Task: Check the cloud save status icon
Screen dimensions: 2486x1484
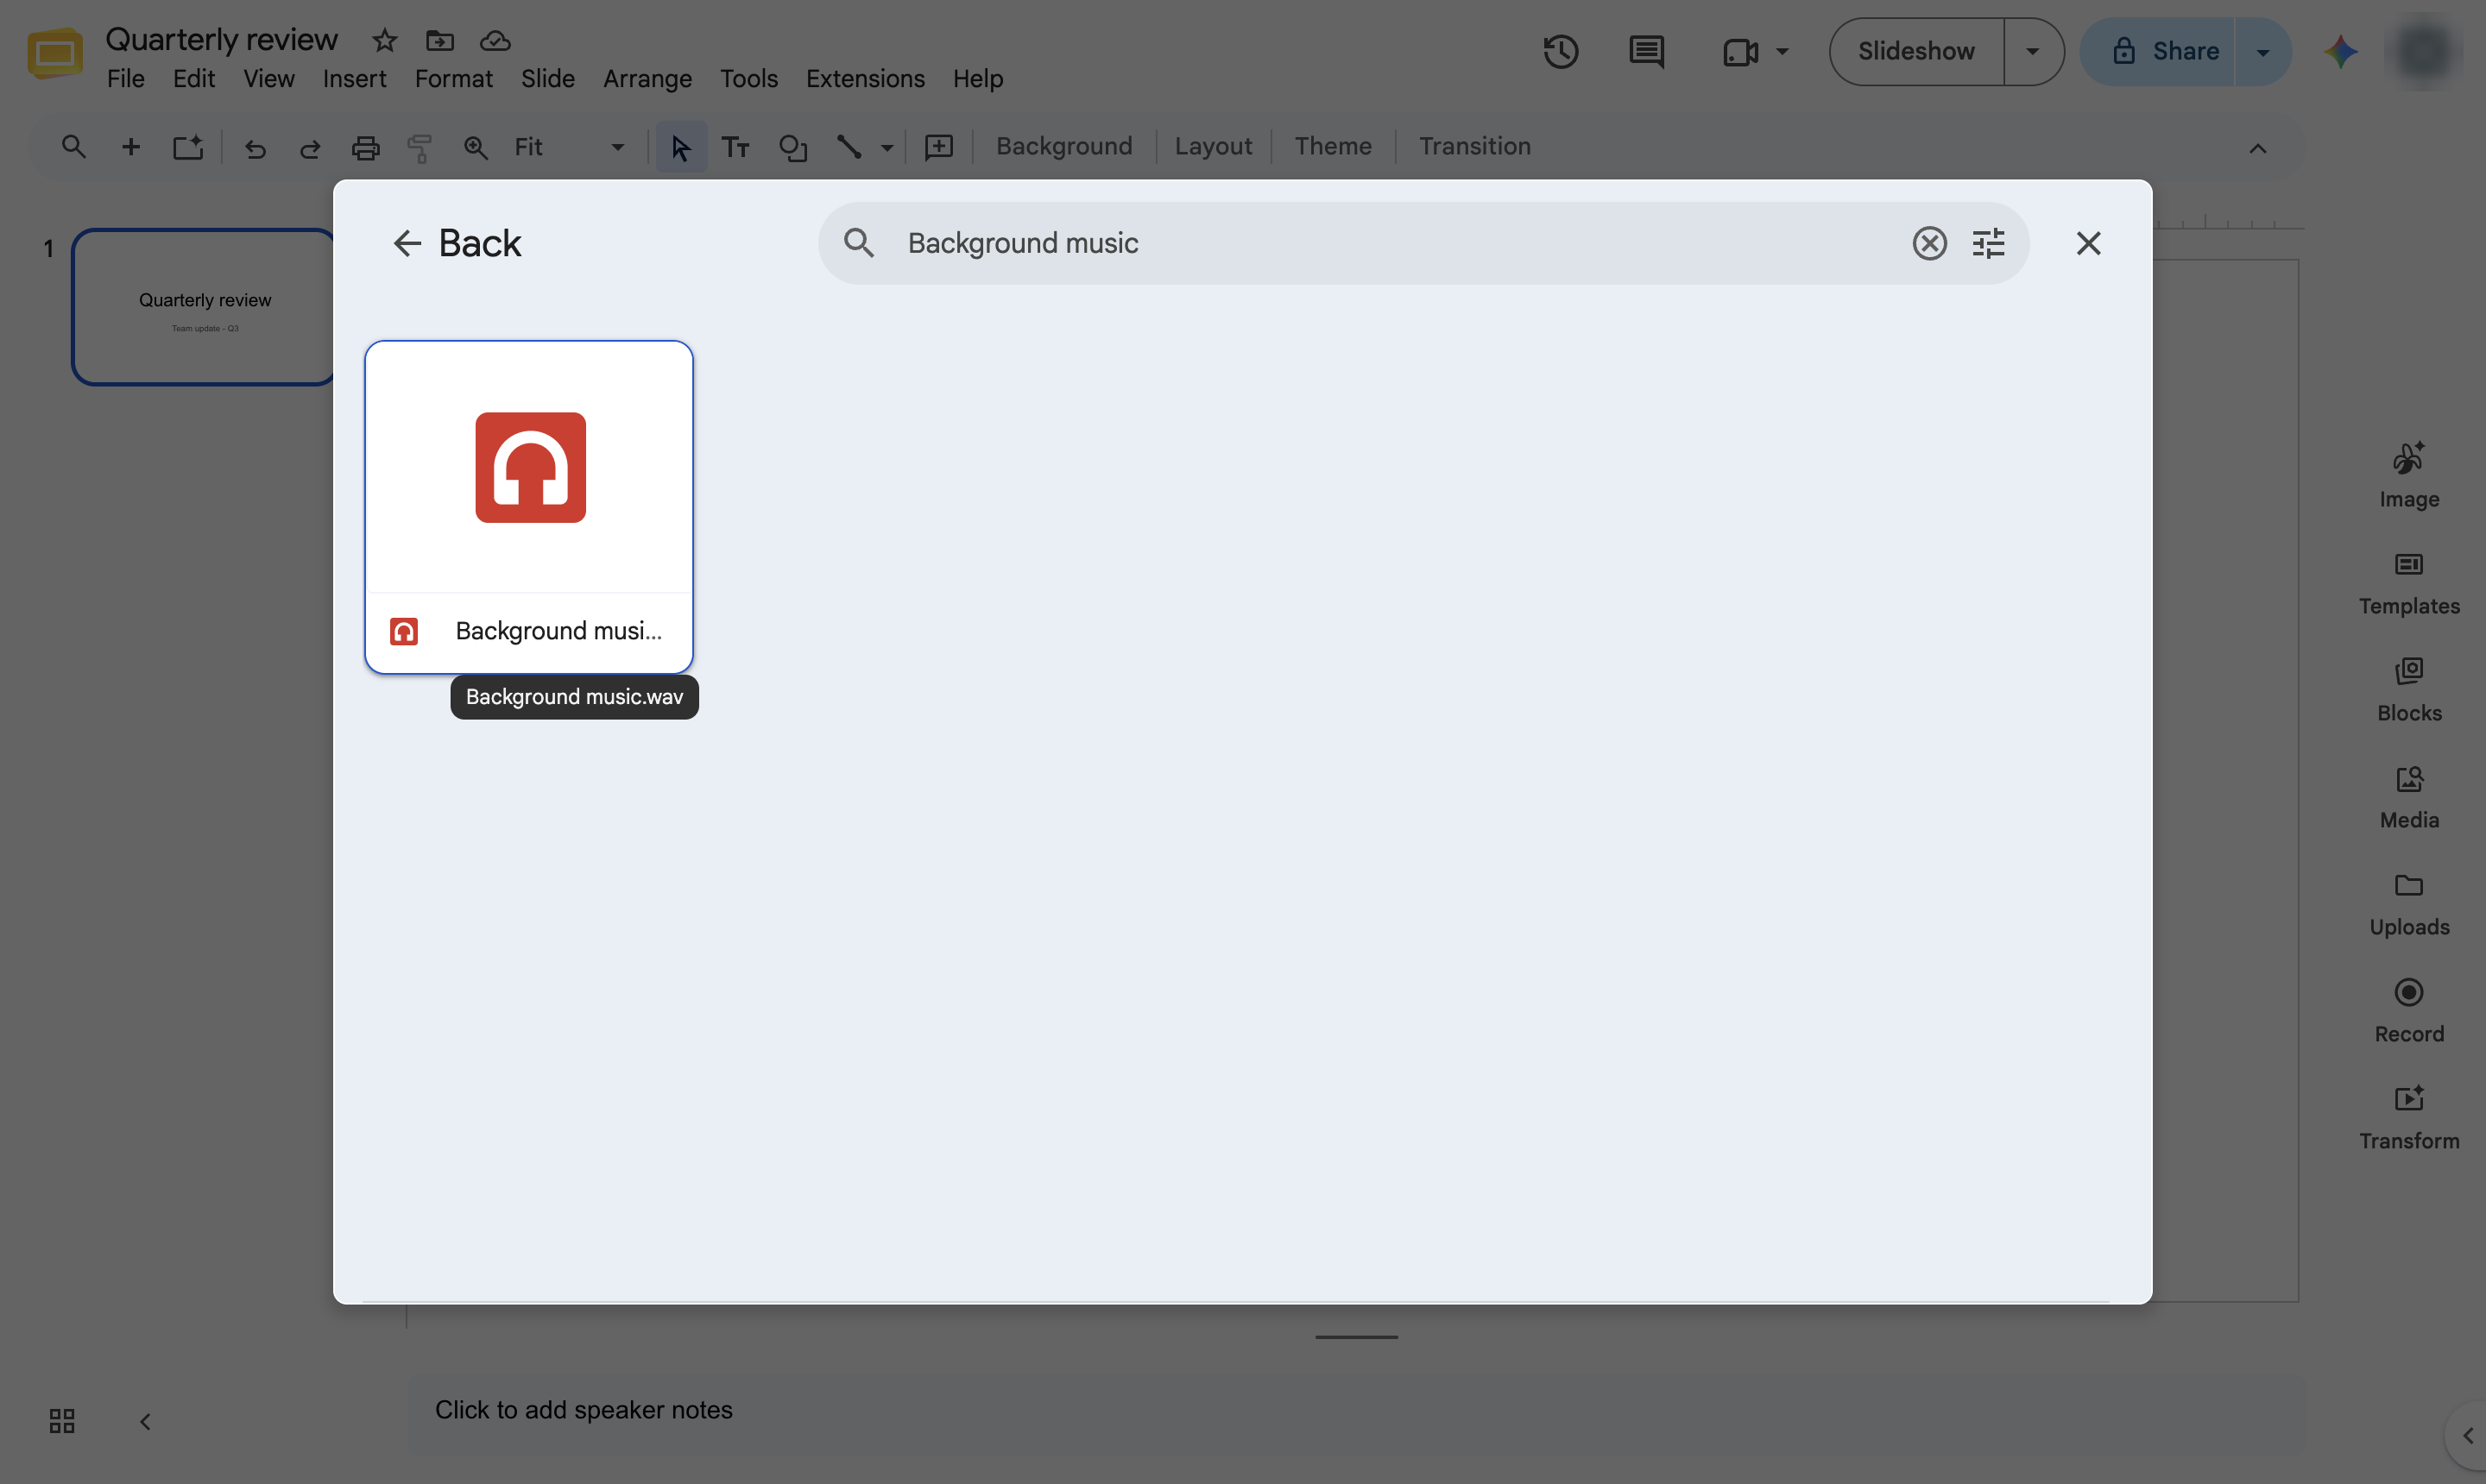Action: 495,41
